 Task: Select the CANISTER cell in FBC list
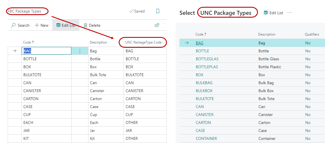32,91
